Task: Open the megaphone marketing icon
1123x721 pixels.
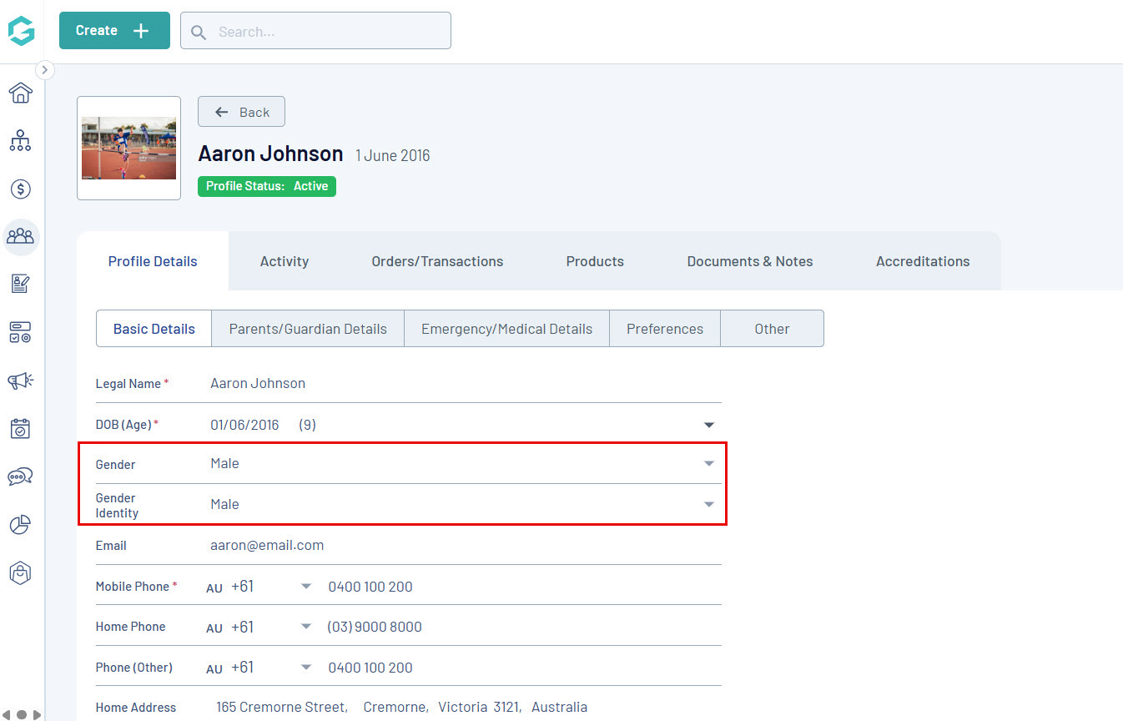Action: (x=21, y=381)
